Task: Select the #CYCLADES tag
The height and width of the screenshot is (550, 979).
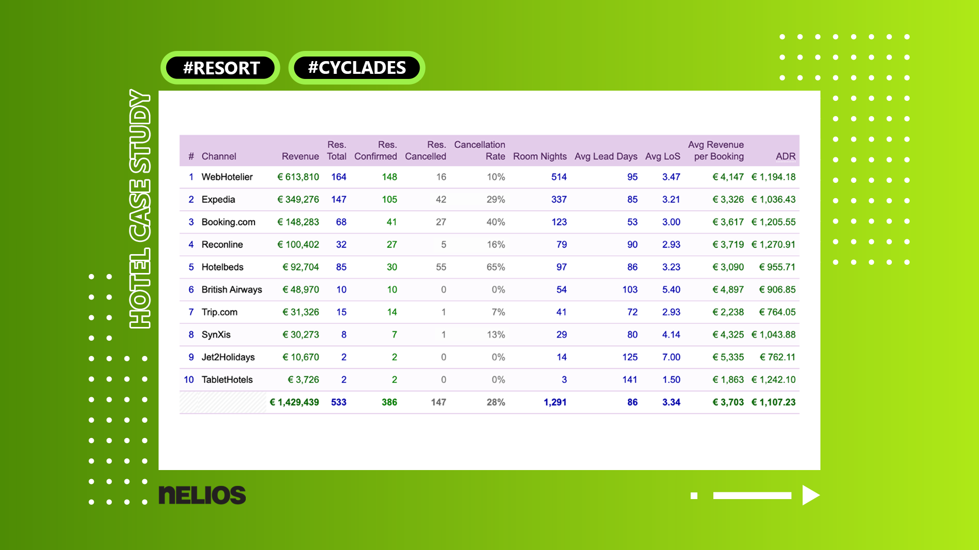Action: click(357, 68)
